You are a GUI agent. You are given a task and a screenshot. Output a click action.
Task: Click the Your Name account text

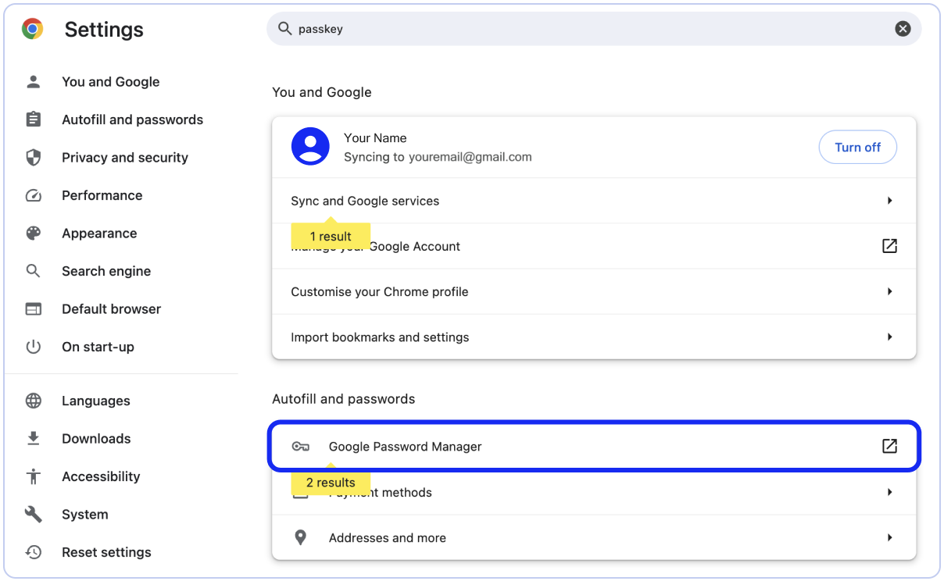(x=375, y=137)
